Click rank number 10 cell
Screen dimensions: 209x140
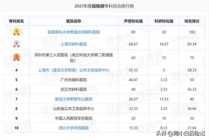point(16,128)
